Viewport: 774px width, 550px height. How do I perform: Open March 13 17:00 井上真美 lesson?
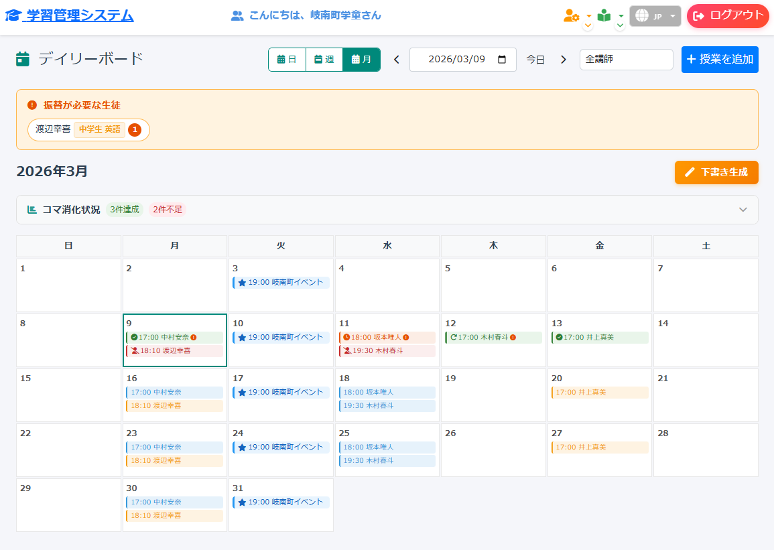tap(600, 338)
